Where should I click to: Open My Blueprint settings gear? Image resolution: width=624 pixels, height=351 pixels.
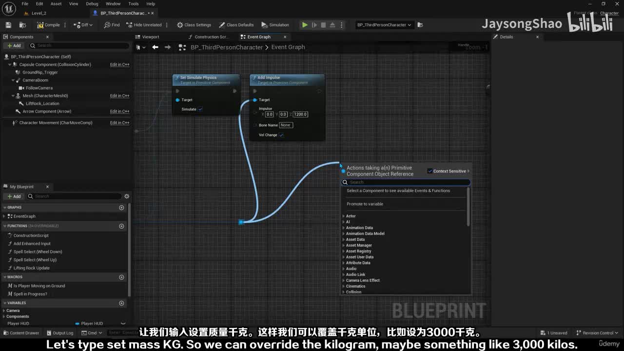(x=127, y=196)
